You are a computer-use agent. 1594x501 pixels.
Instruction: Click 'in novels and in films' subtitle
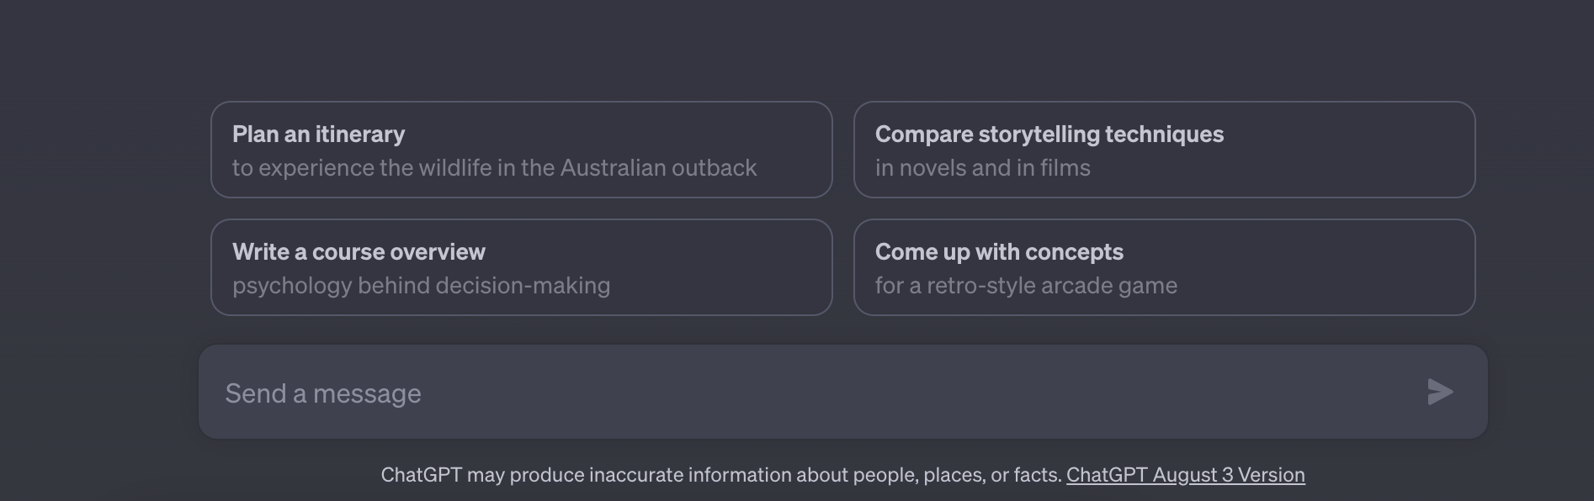point(982,168)
